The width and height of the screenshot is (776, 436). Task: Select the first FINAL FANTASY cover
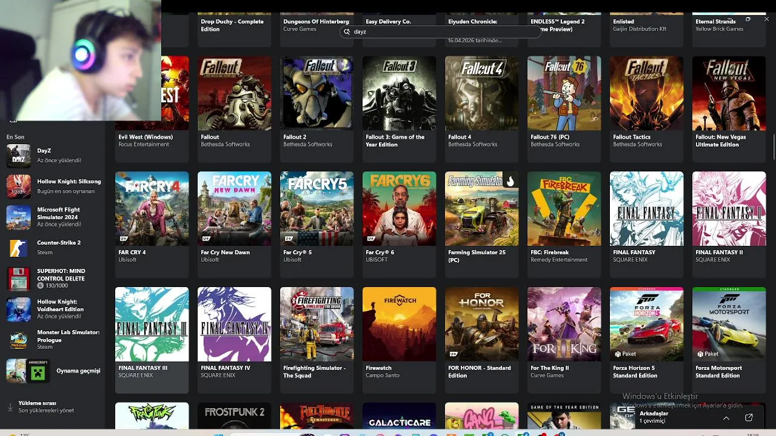[x=646, y=208]
